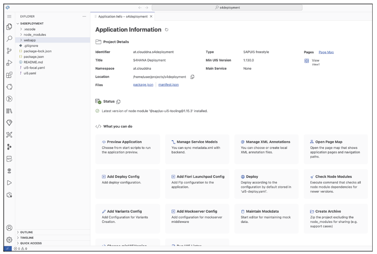This screenshot has height=254, width=377.
Task: Click the S4HANA Deployment title value
Action: pos(149,60)
